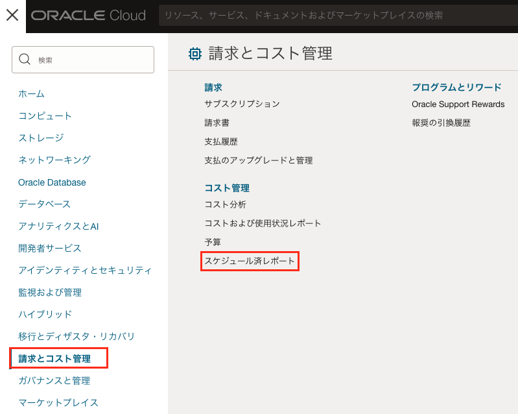Image resolution: width=518 pixels, height=414 pixels.
Task: Open the サブスクリプション link
Action: [x=242, y=104]
